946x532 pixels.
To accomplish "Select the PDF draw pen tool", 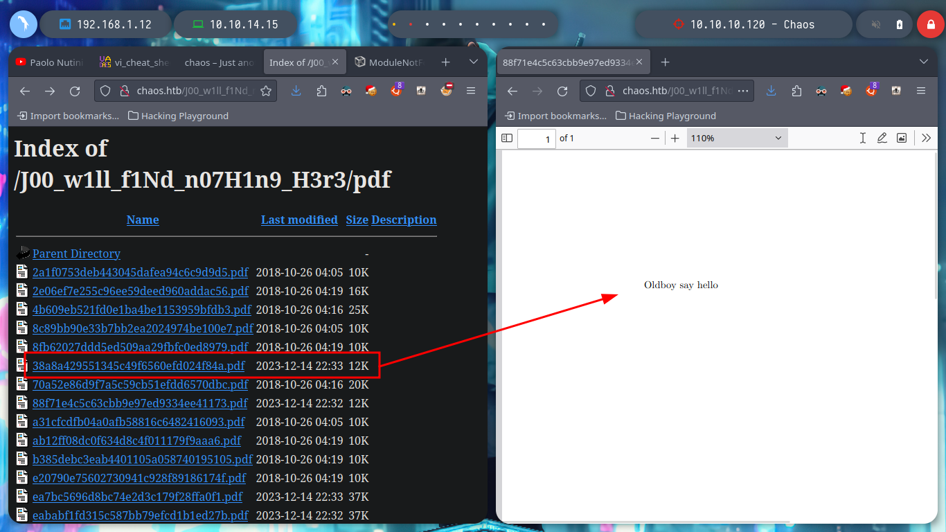I will (882, 138).
